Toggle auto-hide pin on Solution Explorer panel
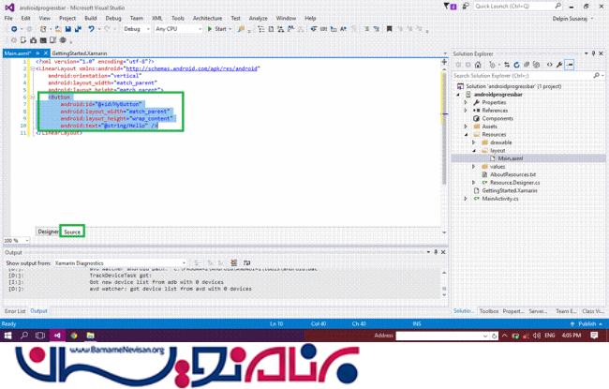 (x=594, y=53)
